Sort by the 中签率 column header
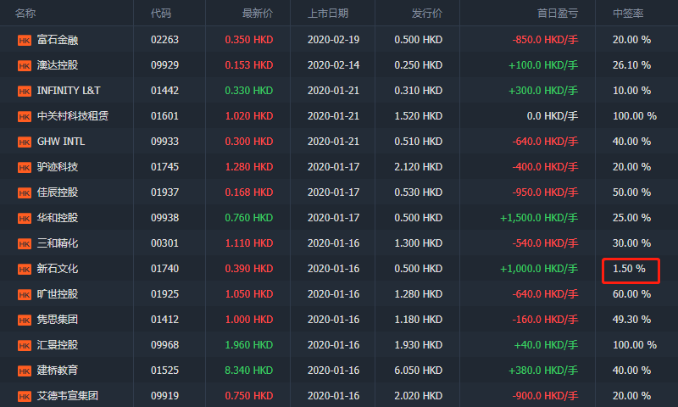The image size is (678, 407). (x=628, y=14)
